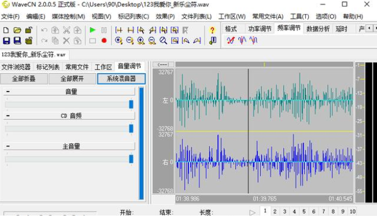This screenshot has width=377, height=219.
Task: Click the 全部展开 button
Action: [72, 78]
